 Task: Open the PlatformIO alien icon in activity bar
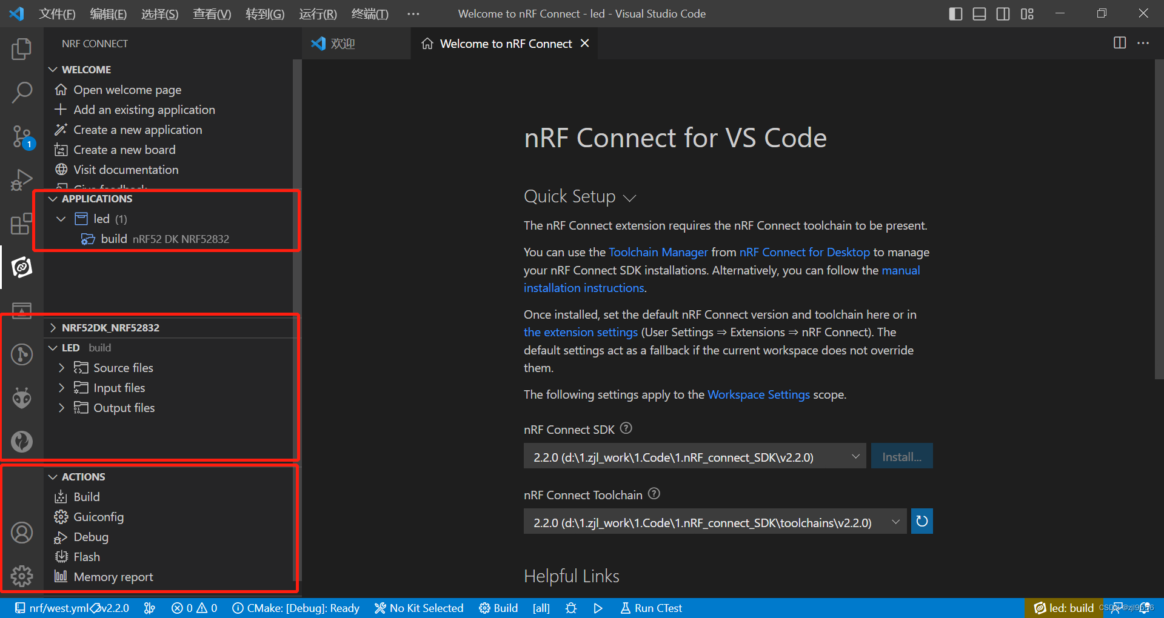tap(22, 398)
